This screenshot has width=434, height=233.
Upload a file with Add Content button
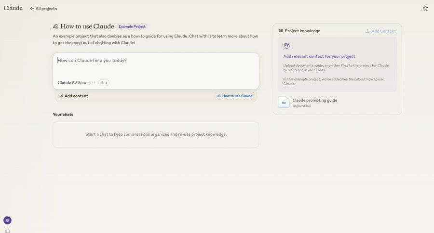(x=380, y=31)
